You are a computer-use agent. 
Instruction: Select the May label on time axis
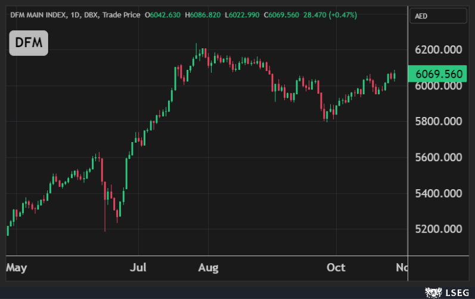[x=16, y=267]
